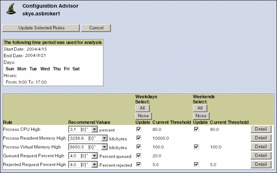Toggle weekday update for Process CPU High
The image size is (277, 173).
pos(139,129)
